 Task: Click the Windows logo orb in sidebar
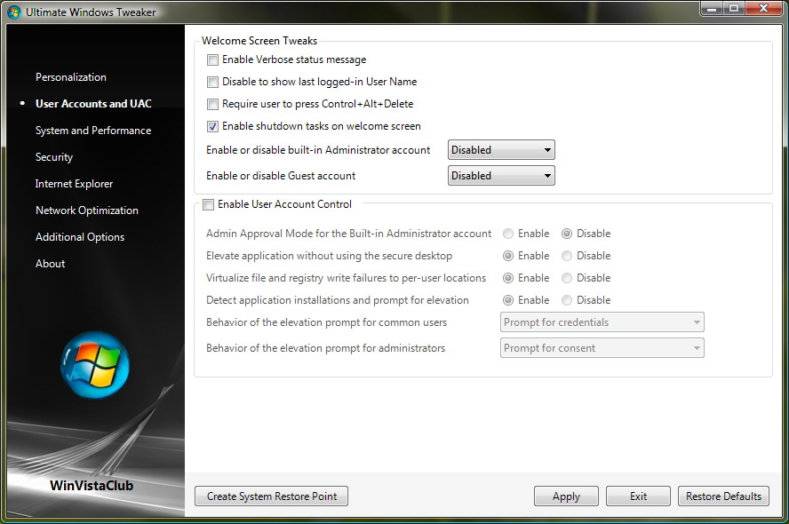(x=95, y=364)
